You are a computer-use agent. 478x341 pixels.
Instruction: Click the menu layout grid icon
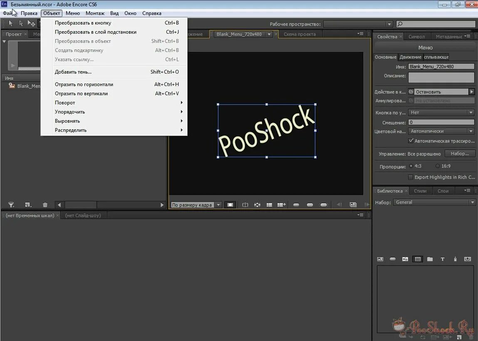[x=269, y=205]
